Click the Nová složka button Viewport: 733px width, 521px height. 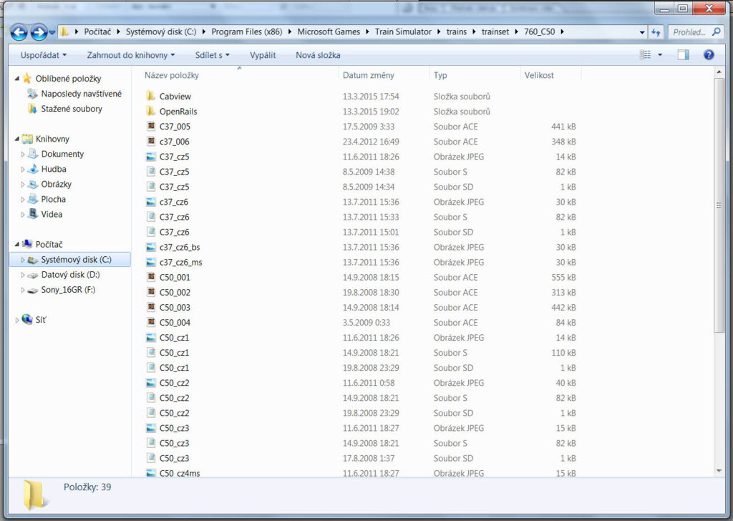318,55
